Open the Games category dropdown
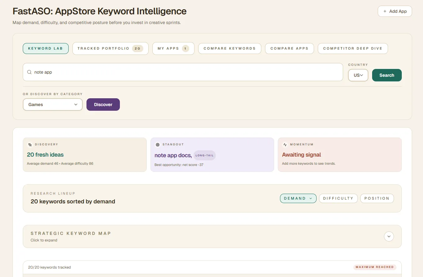Viewport: 423px width, 277px height. coord(52,104)
